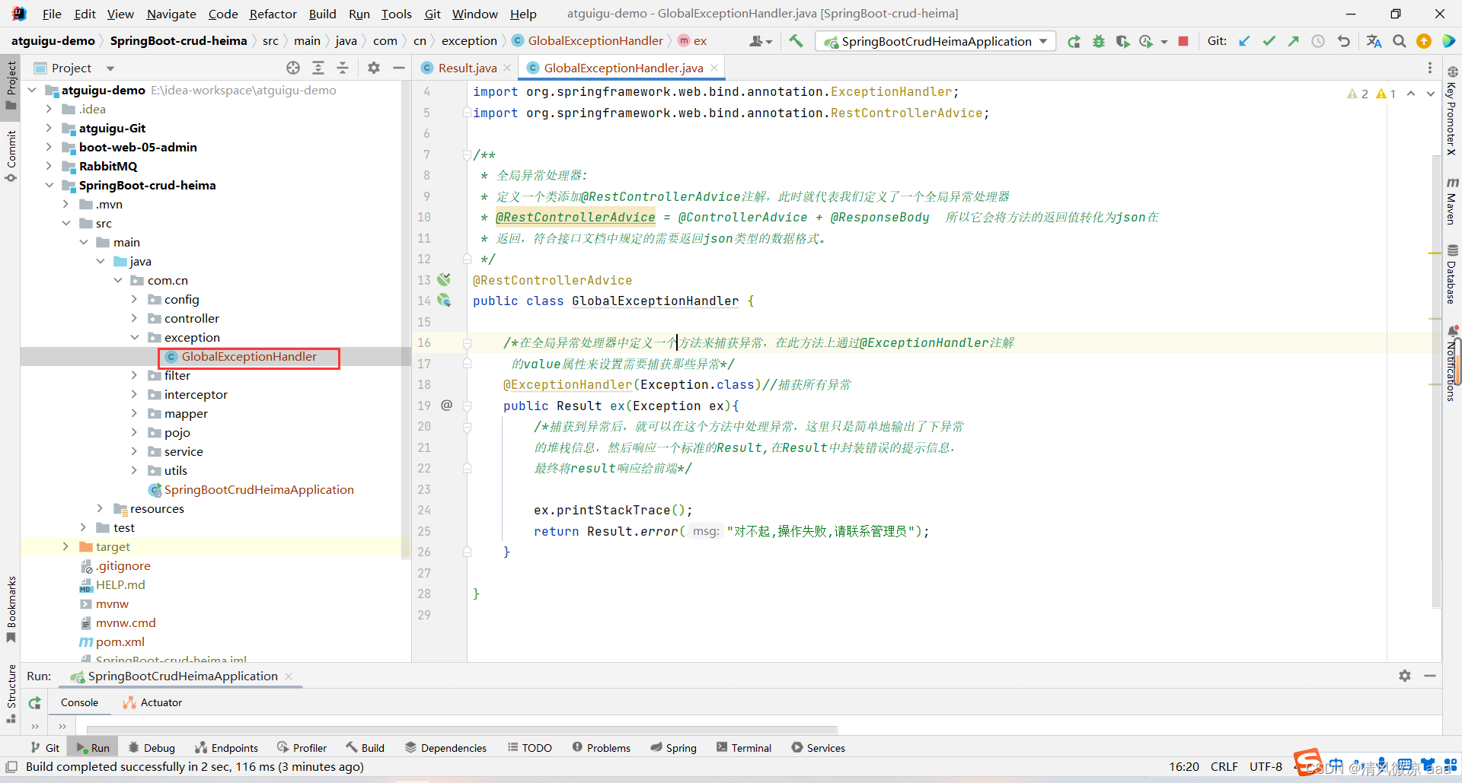1462x783 pixels.
Task: Click the Git update project arrow
Action: point(1244,41)
